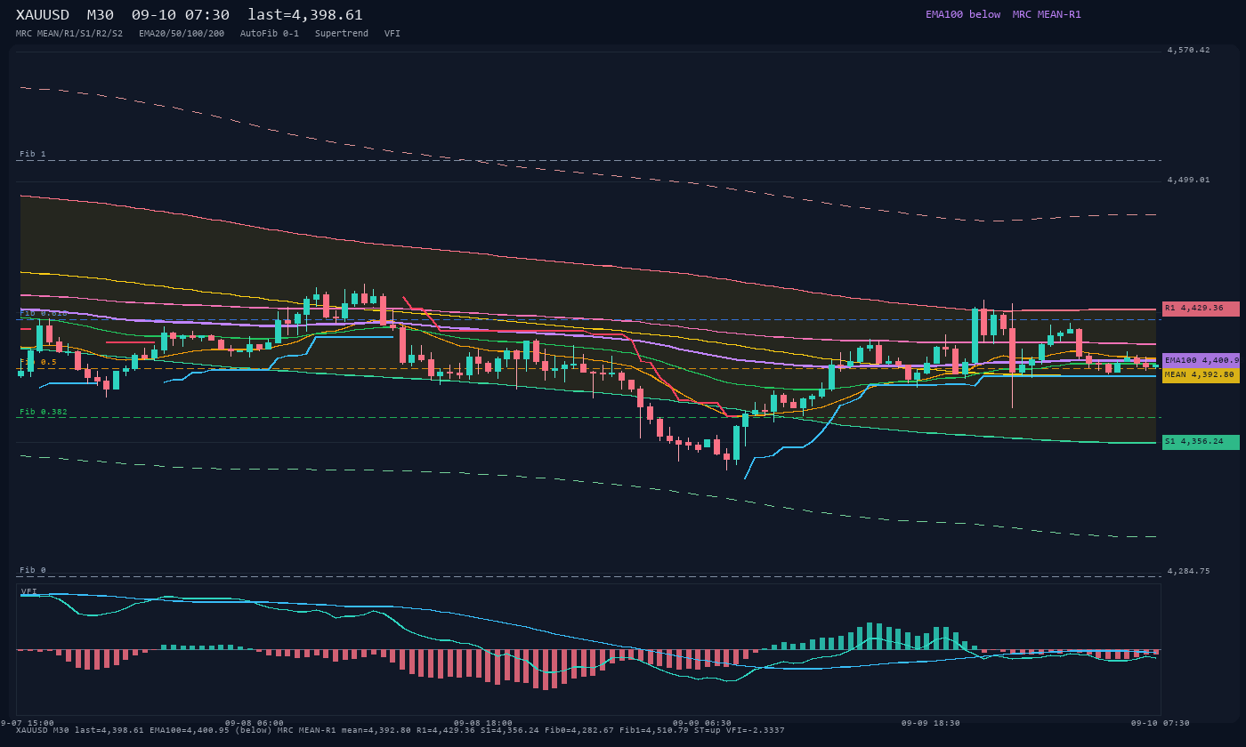Select the EMA20/50/100/200 indicator legend
This screenshot has height=747, width=1246.
coord(182,34)
